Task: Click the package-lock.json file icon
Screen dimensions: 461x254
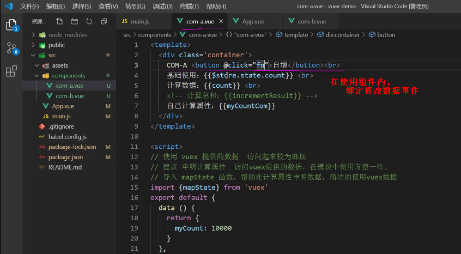Action: (x=42, y=147)
